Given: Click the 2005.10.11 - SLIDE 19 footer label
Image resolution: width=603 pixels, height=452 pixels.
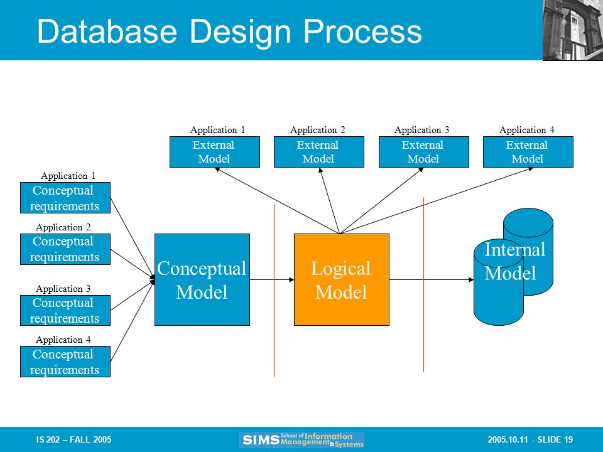Looking at the screenshot, I should click(530, 439).
